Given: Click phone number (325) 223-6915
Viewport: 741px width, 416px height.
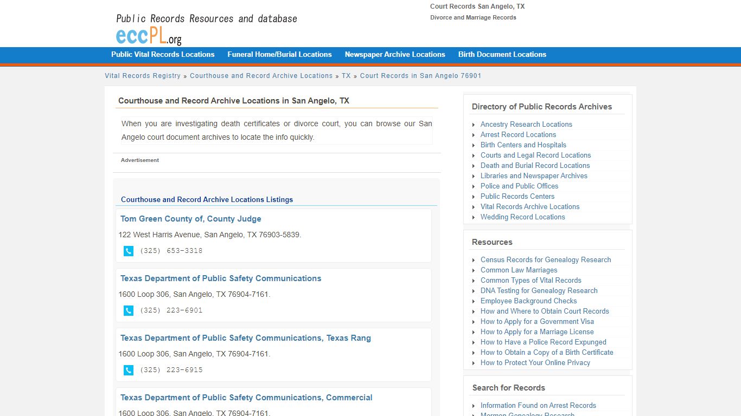Looking at the screenshot, I should [171, 370].
